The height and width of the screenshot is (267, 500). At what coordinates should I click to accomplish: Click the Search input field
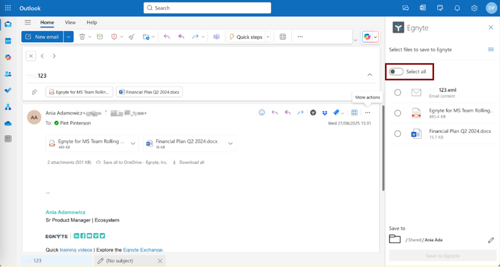(x=207, y=8)
